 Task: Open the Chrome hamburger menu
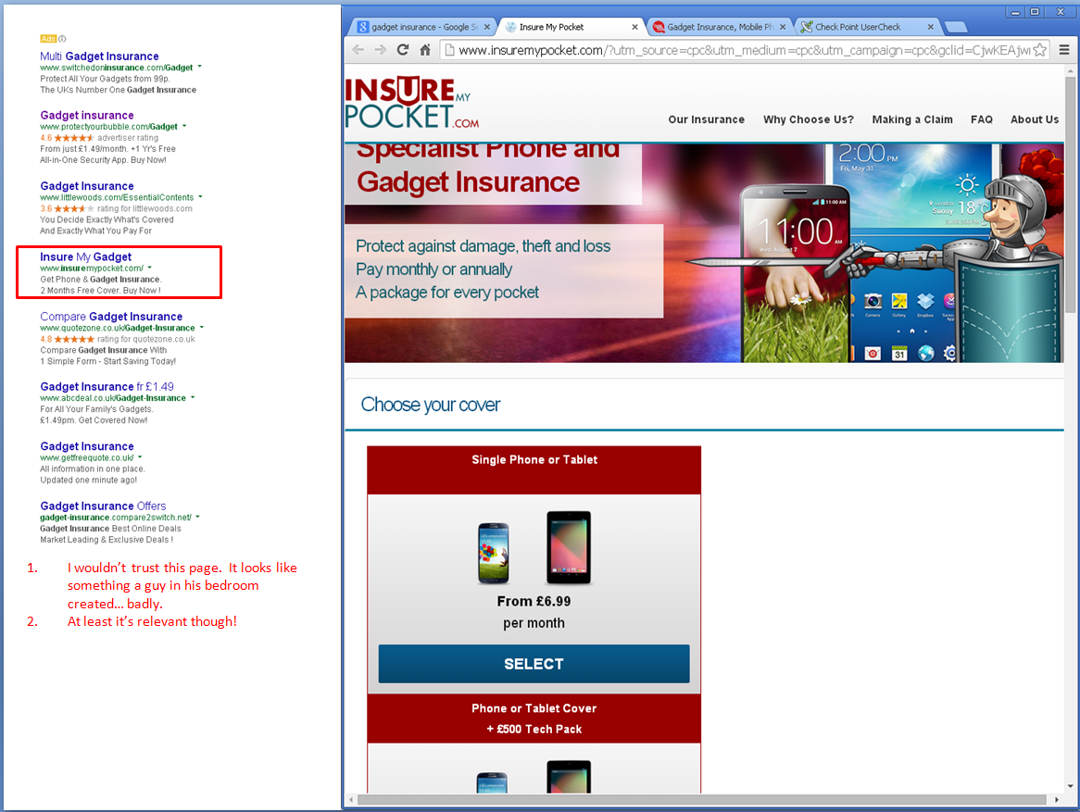pyautogui.click(x=1064, y=50)
